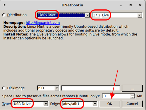Select the Diskimage radio button
Screen dimensions: 146x110
tap(4, 88)
